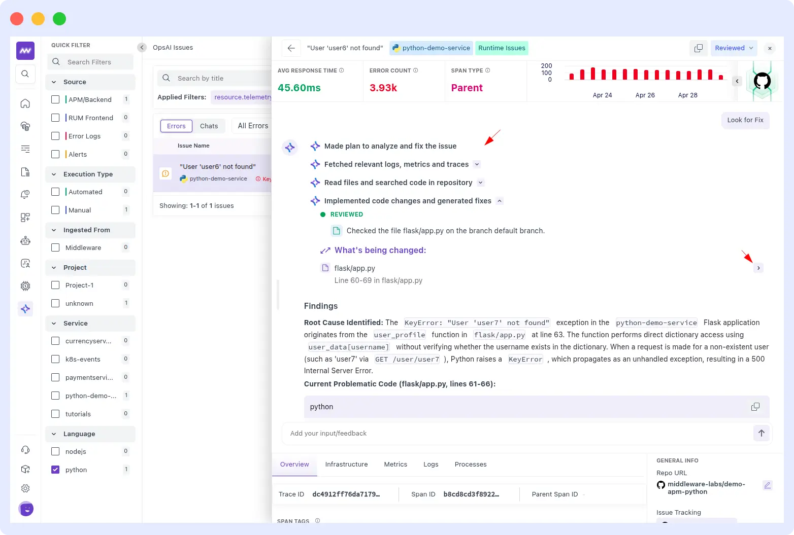Screen dimensions: 794x535
Task: Collapse the Service filter section
Action: click(x=53, y=323)
